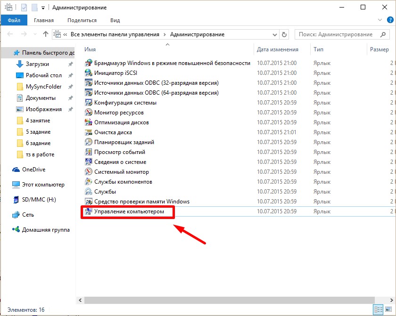396x316 pixels.
Task: Click the Просмотр событий icon
Action: [x=88, y=152]
